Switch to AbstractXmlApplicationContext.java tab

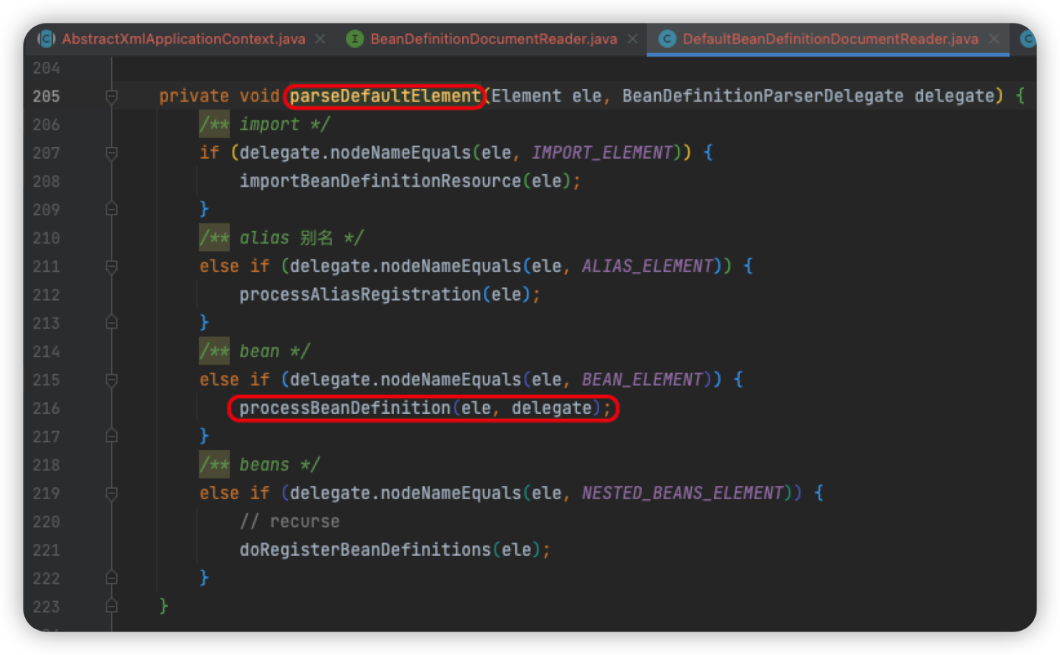183,39
